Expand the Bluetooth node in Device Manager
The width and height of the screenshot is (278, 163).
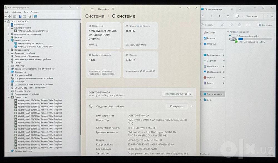click(9, 25)
